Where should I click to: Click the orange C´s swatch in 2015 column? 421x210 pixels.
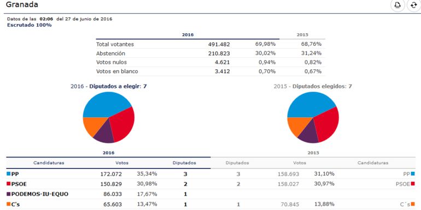click(x=413, y=204)
